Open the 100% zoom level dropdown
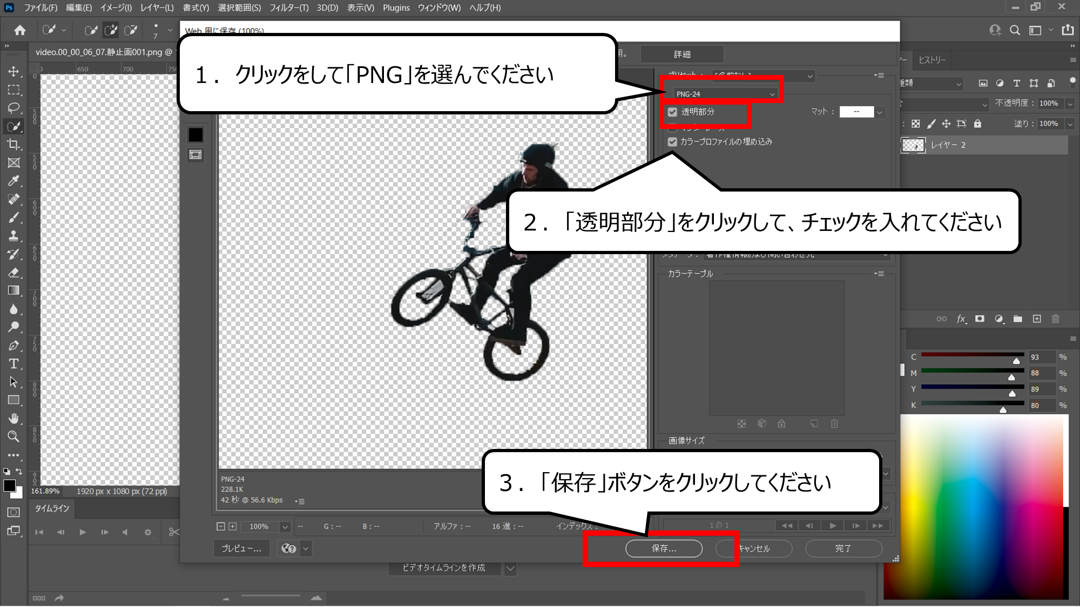 [285, 527]
